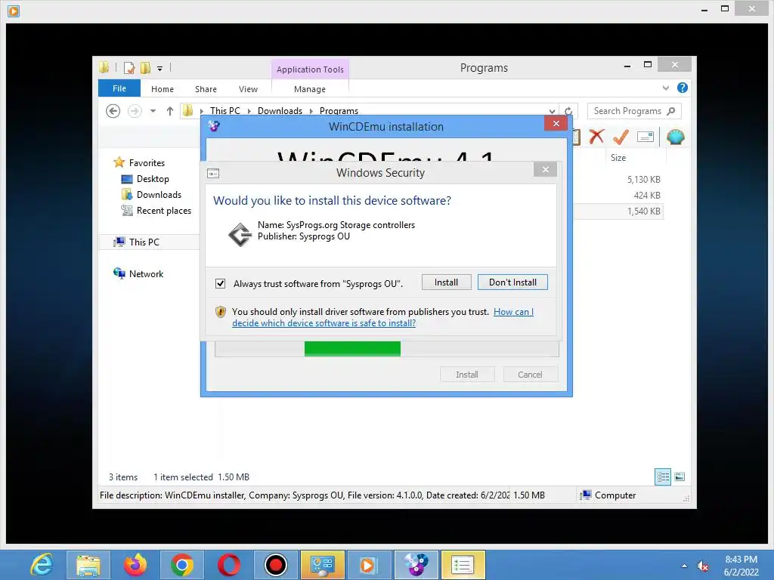
Task: Open the Manage ribbon tab
Action: point(309,89)
